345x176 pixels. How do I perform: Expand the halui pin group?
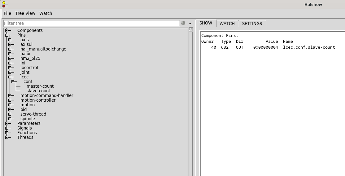10,54
